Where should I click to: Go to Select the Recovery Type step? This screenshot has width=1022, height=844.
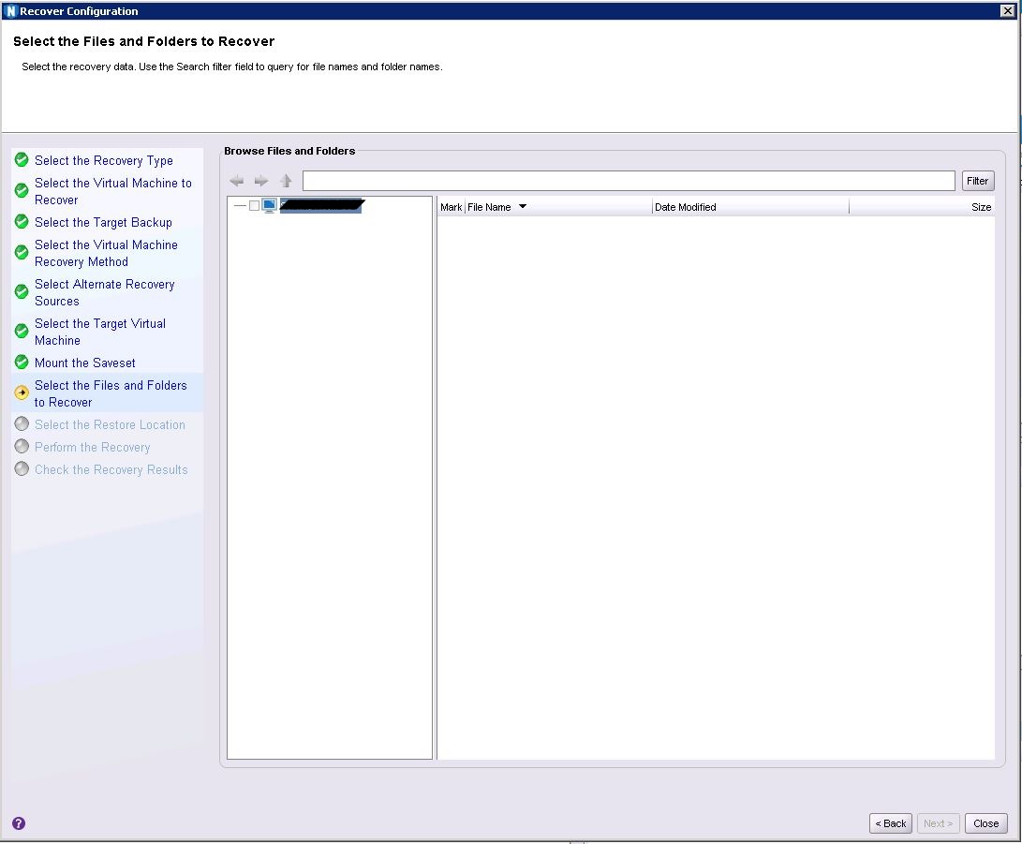[x=104, y=160]
